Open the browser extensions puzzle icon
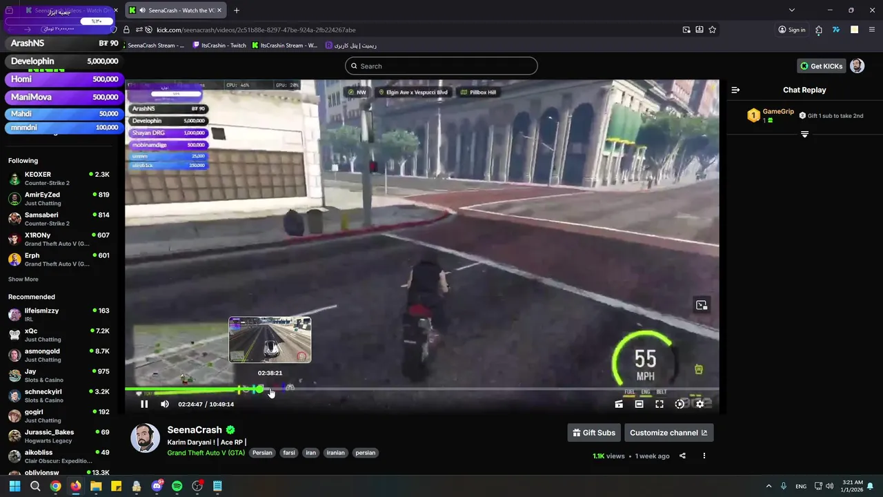Image resolution: width=883 pixels, height=497 pixels. tap(819, 30)
